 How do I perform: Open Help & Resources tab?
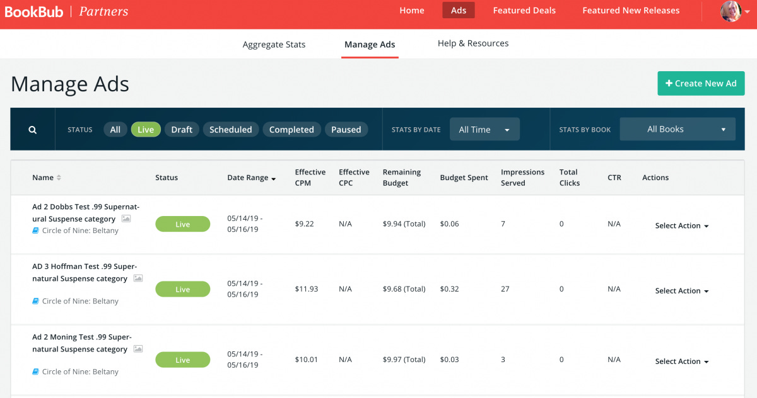point(473,43)
